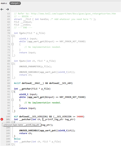Screen dimensions: 121x146
Task: Click line number 100 in the gutter
Action: (8, 116)
